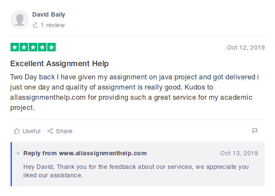Flag this review with the flag icon
The height and width of the screenshot is (196, 275).
coord(255,131)
